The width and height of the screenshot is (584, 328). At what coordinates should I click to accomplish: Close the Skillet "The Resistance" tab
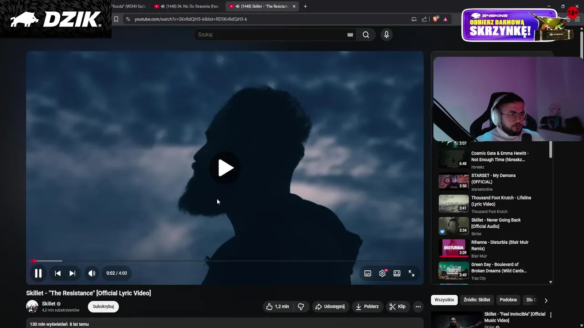click(294, 6)
